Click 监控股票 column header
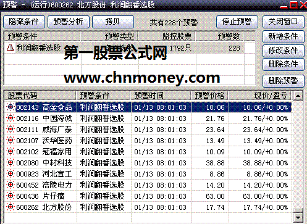Screen dimensions: 307x224 click(x=167, y=36)
